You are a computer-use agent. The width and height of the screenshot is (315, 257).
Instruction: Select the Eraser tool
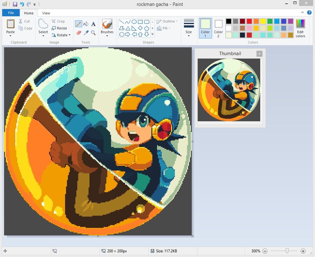[78, 33]
